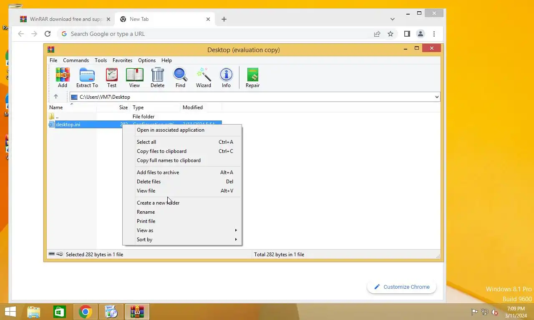This screenshot has height=320, width=534.
Task: Choose Create a new folder
Action: point(182,203)
